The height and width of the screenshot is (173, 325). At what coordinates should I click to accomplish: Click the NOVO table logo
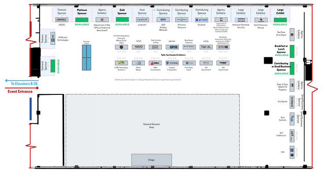pos(138,47)
